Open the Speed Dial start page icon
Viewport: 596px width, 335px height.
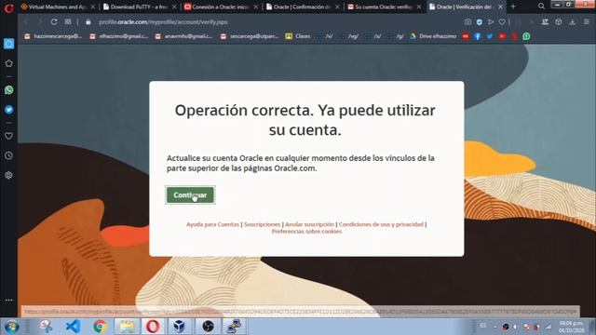coord(68,22)
